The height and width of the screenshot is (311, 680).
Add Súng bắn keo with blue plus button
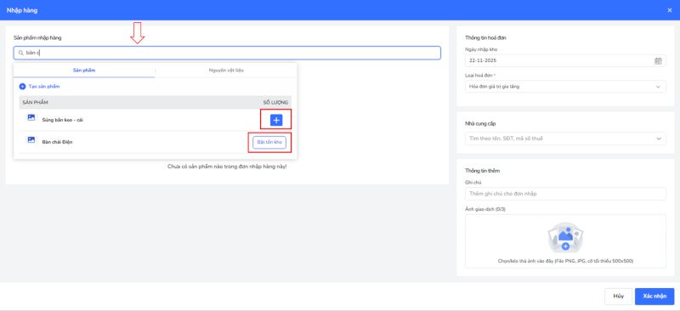[x=276, y=120]
